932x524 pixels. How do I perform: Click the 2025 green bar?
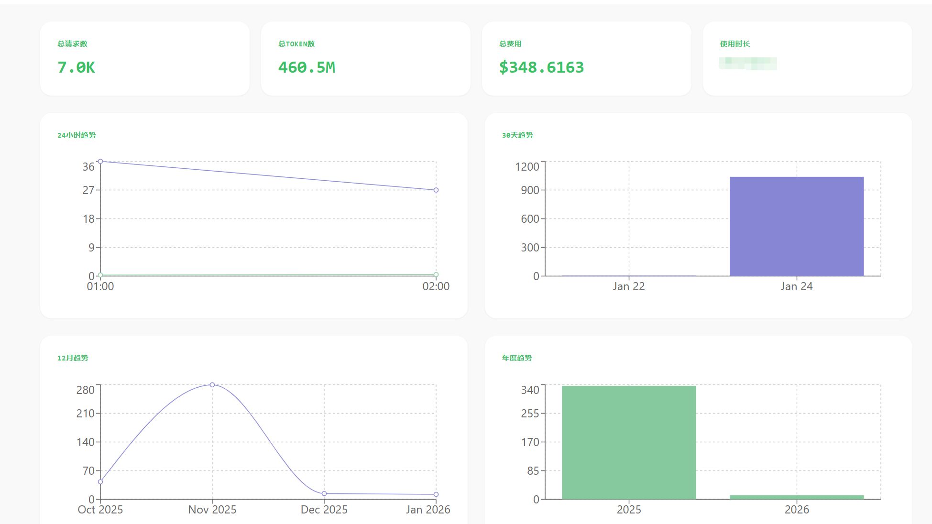(628, 442)
